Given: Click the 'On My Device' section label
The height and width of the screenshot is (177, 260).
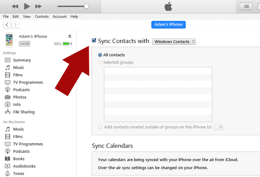Looking at the screenshot, I should [x=14, y=122].
